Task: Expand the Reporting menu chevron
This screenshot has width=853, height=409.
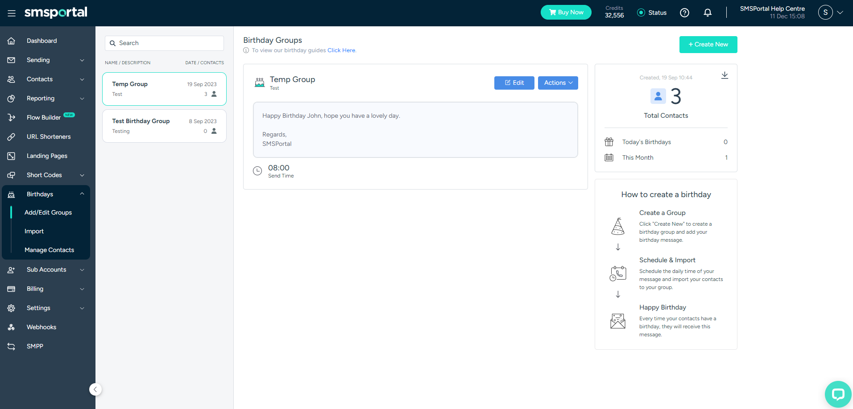Action: tap(82, 99)
